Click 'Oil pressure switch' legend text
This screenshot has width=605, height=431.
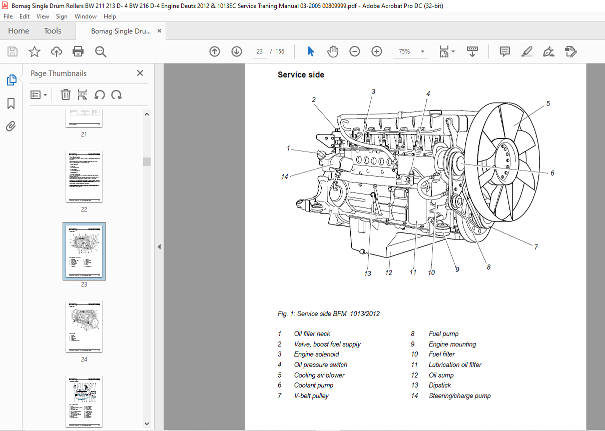pyautogui.click(x=321, y=365)
